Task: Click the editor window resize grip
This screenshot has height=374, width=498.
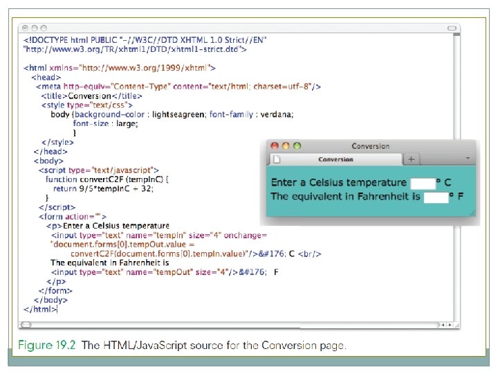Action: (x=456, y=325)
